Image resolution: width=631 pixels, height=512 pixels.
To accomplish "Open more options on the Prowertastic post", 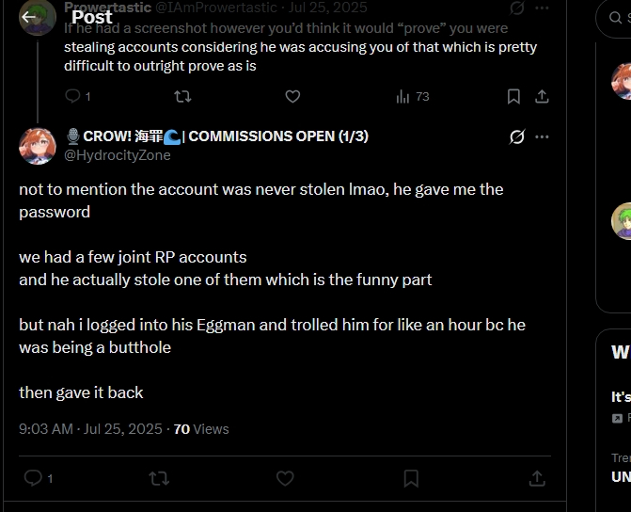I will coord(542,8).
